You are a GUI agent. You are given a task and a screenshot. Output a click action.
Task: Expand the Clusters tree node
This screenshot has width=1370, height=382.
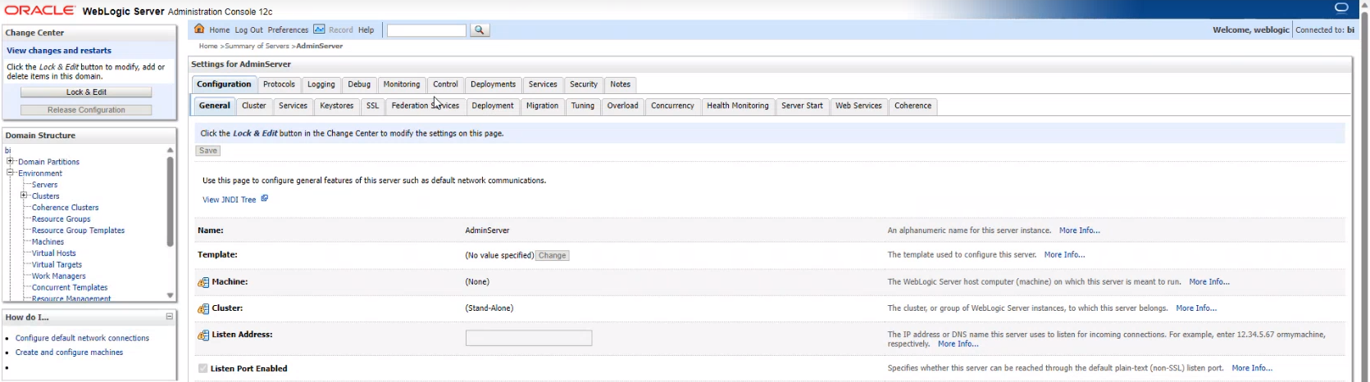(24, 195)
